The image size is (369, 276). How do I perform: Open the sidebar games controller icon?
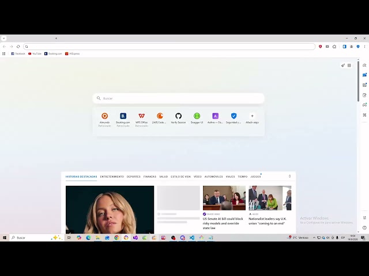364,105
